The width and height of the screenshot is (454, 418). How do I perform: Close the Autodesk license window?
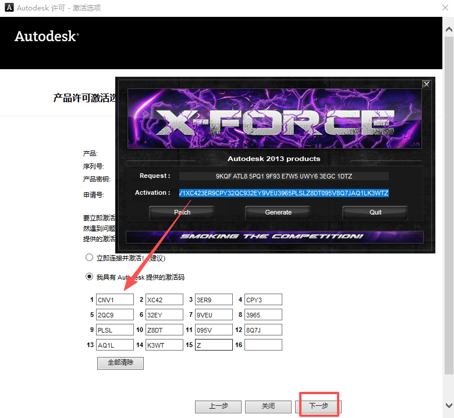[441, 8]
